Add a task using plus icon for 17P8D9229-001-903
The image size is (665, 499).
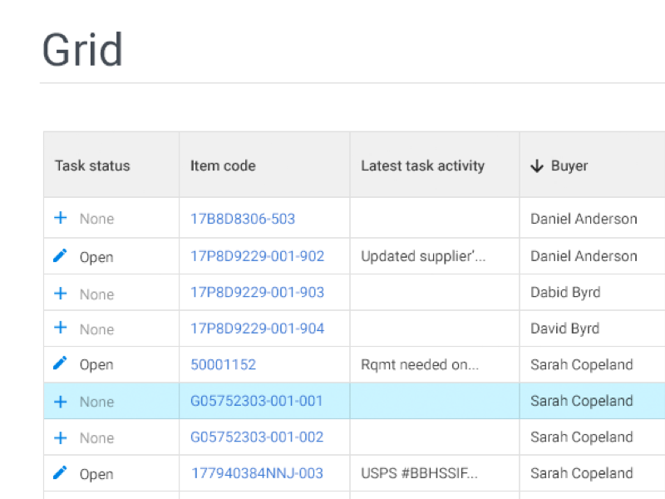[60, 294]
